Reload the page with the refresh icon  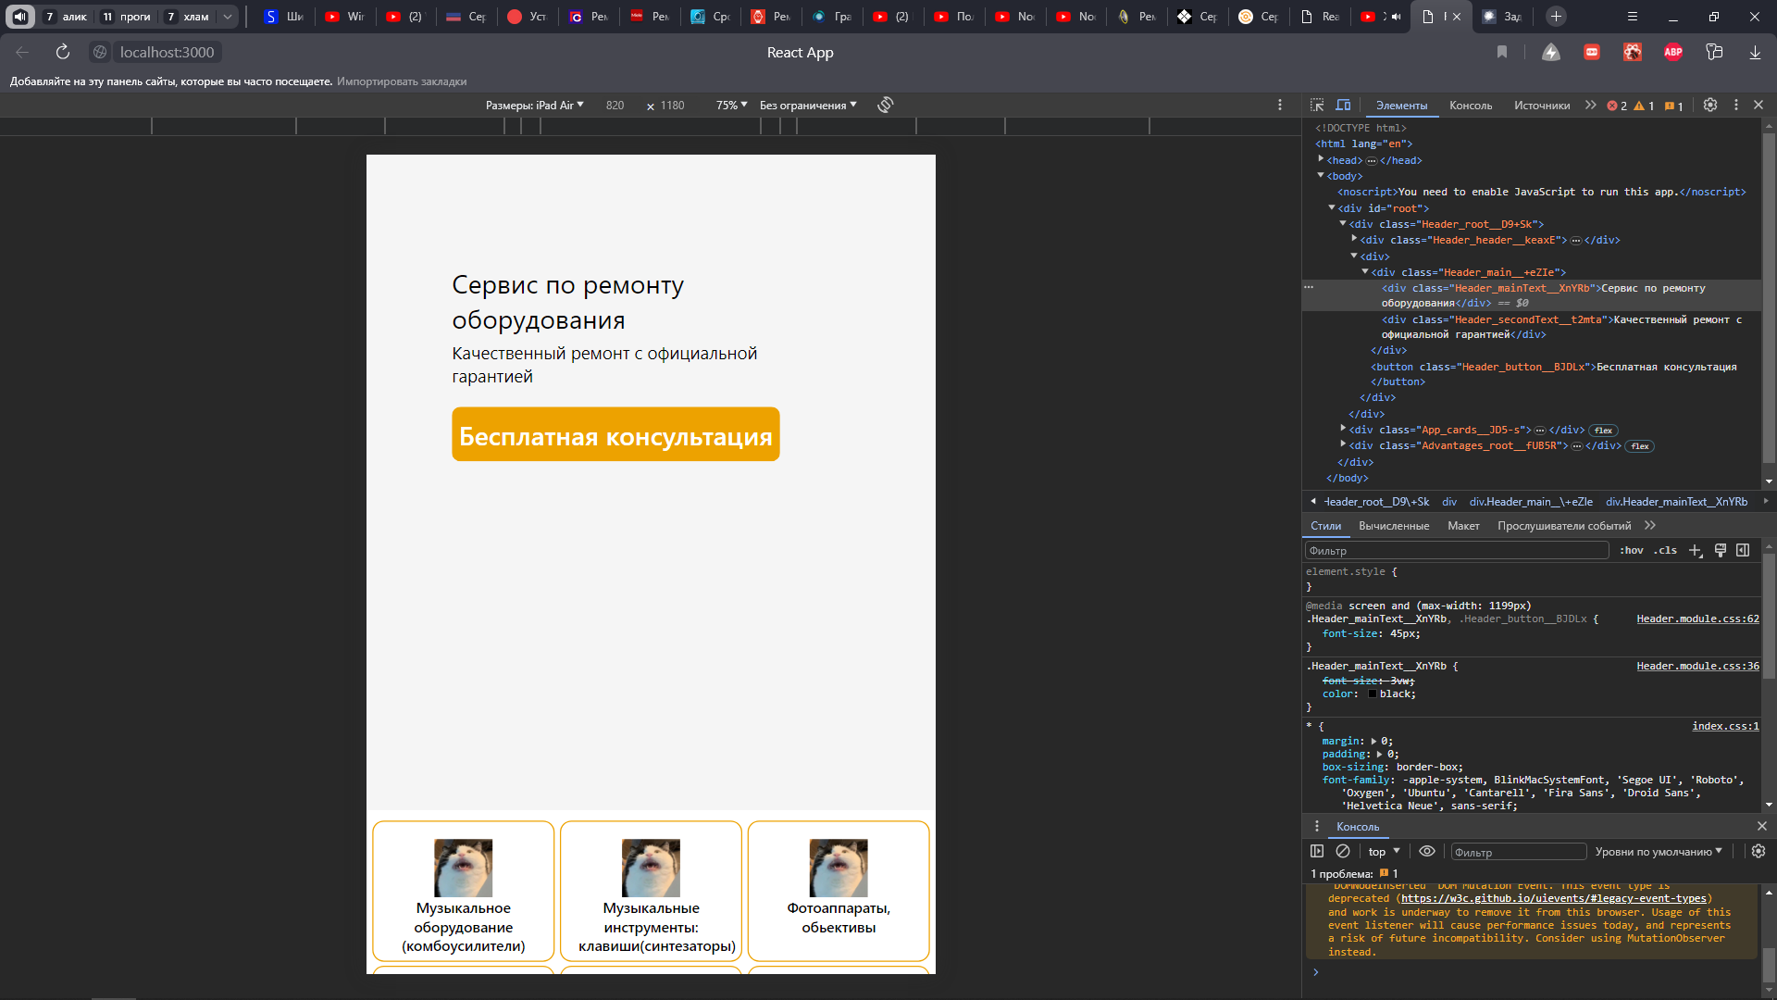[x=63, y=52]
